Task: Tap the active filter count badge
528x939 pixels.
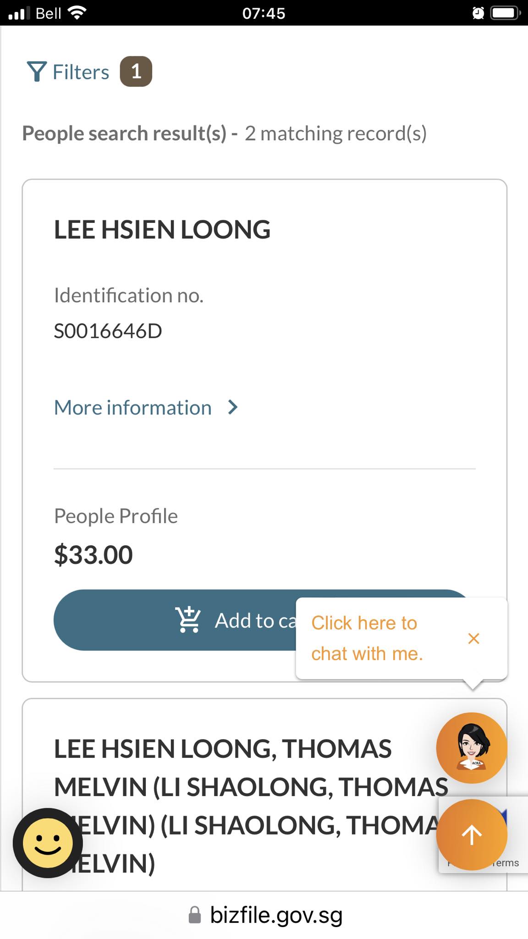Action: tap(136, 72)
